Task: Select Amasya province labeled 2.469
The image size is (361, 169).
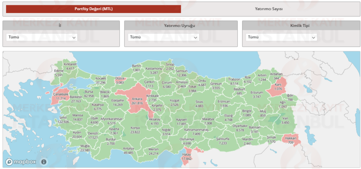Action: (x=182, y=84)
